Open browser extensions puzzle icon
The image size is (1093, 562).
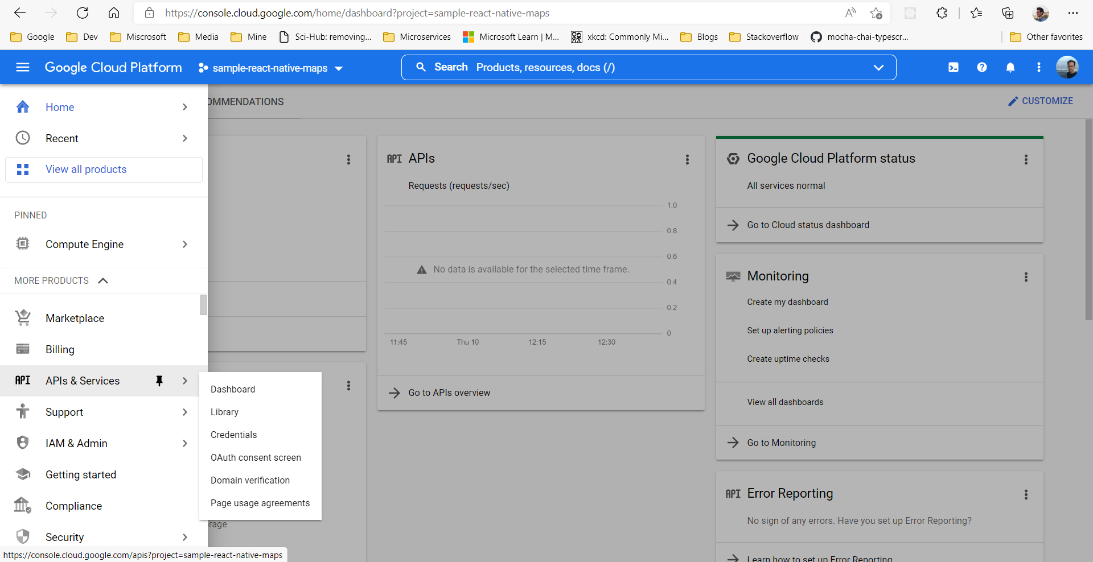pyautogui.click(x=942, y=13)
